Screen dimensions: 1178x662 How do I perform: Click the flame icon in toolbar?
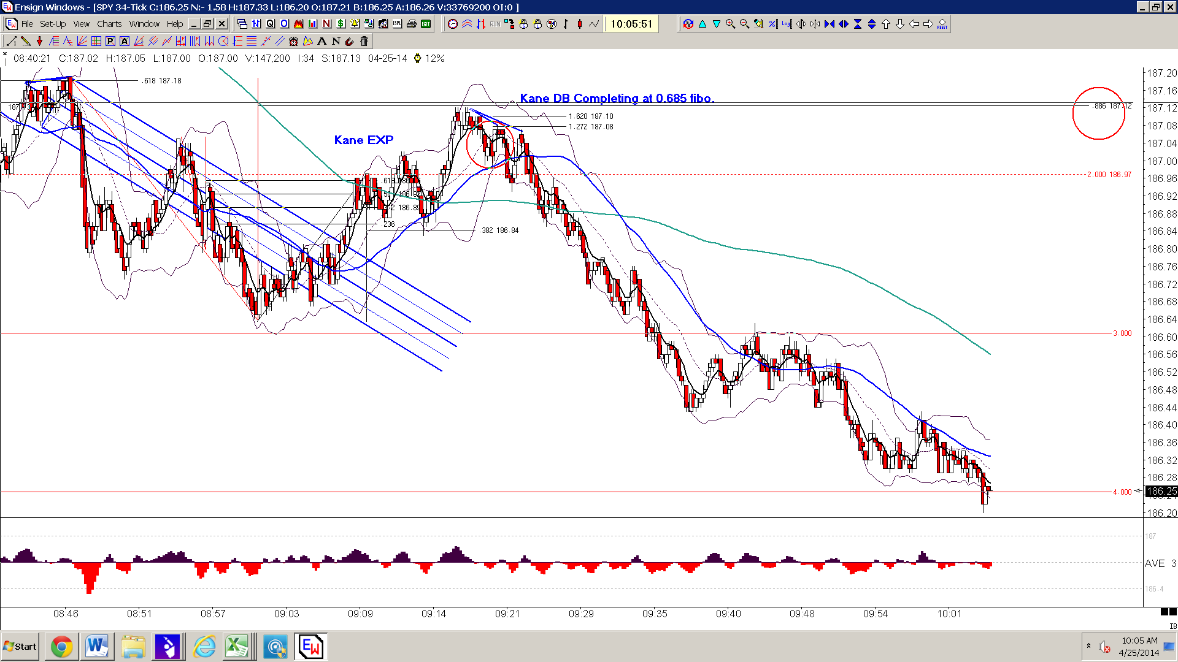click(299, 24)
